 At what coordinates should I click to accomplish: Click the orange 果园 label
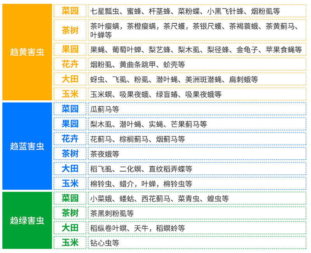pos(70,49)
